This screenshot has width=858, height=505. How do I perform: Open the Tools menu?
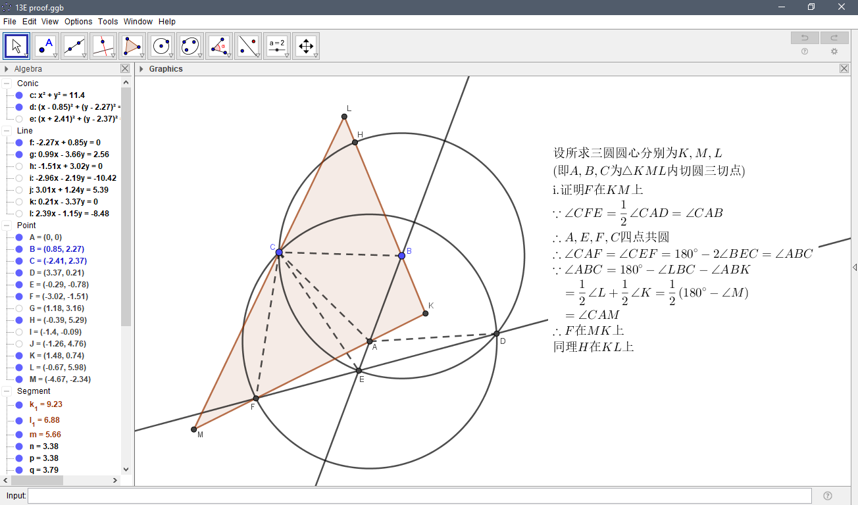108,21
